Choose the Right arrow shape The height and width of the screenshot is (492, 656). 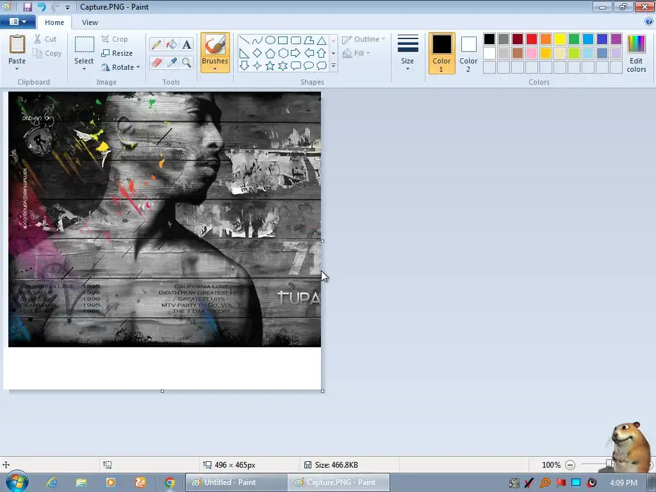(x=296, y=53)
